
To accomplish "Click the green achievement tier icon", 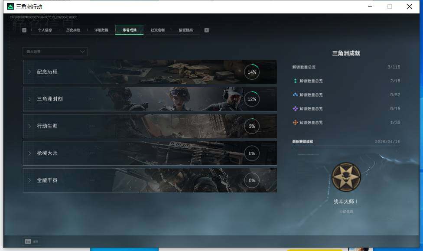I will pos(295,81).
